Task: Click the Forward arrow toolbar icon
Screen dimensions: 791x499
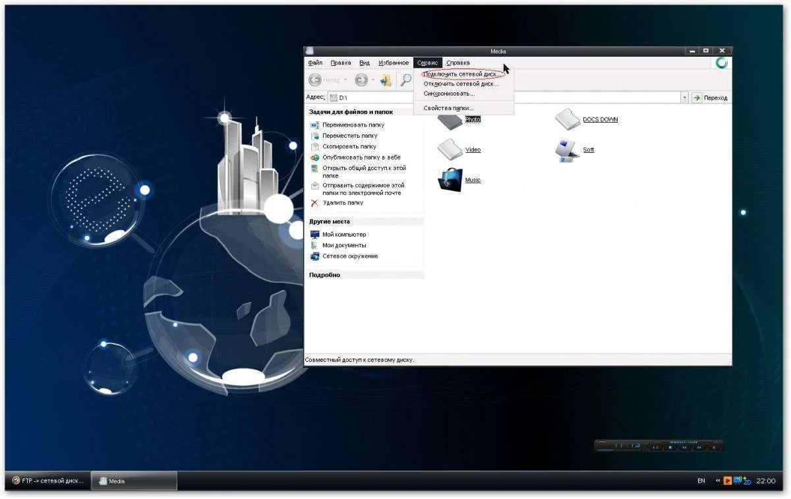Action: click(361, 80)
